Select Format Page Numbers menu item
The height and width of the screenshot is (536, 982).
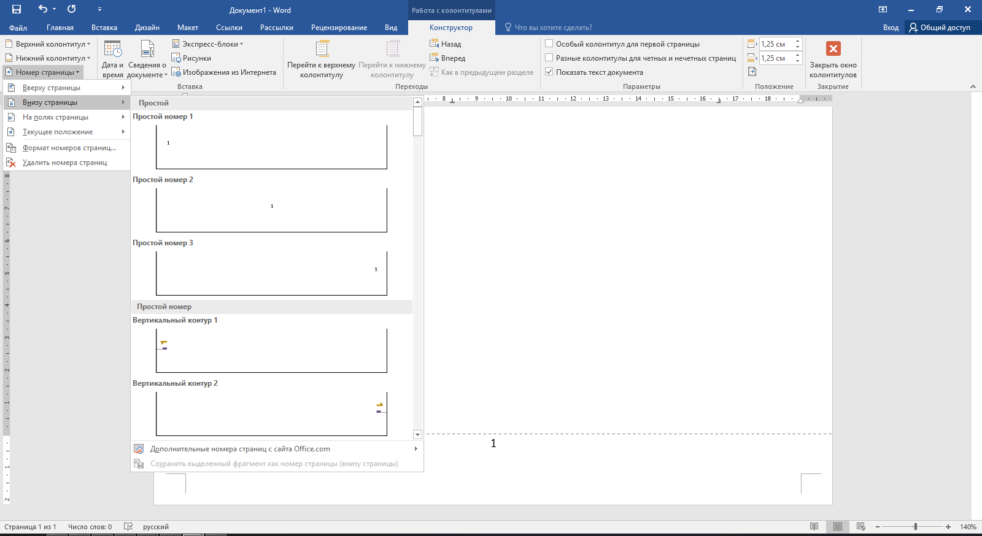69,148
